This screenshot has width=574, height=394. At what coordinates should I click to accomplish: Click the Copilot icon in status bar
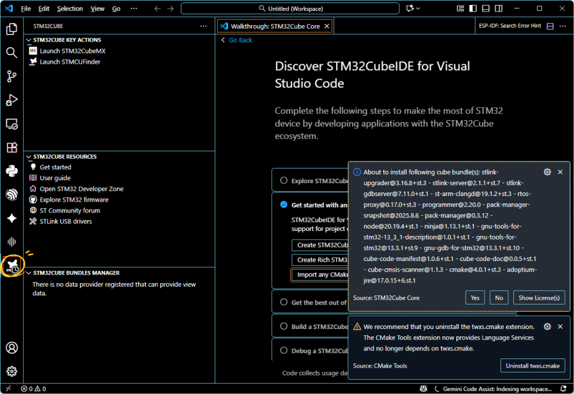point(424,388)
